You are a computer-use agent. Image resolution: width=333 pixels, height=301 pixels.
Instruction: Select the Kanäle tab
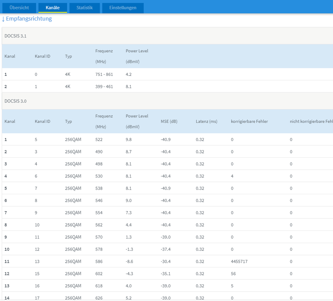pos(53,8)
